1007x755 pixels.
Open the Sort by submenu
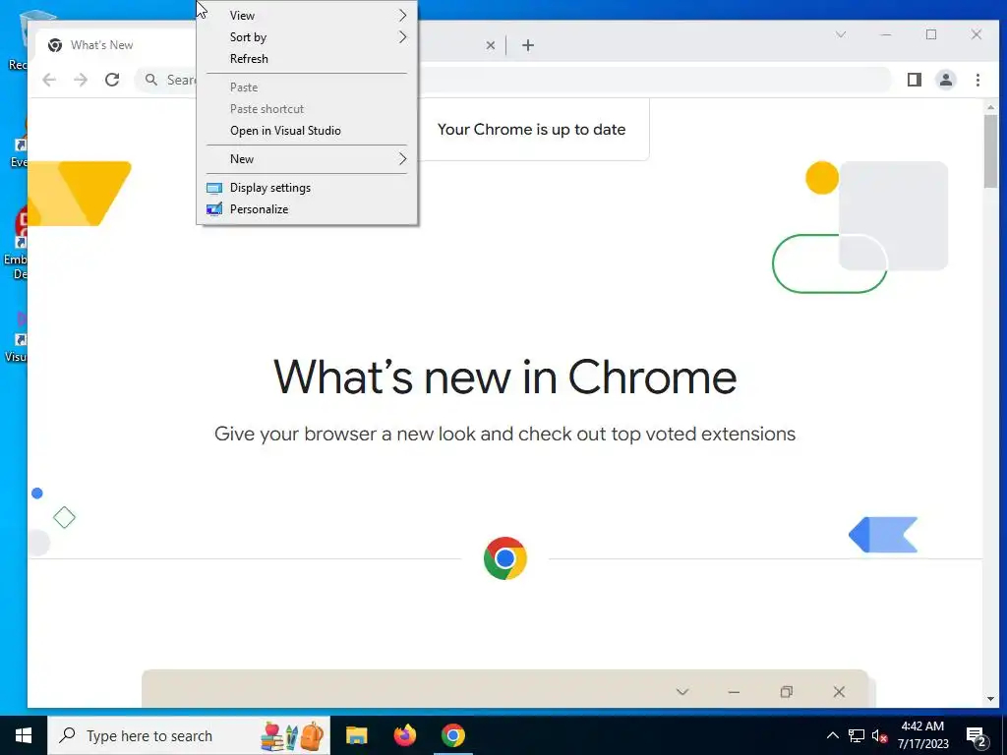pyautogui.click(x=307, y=37)
